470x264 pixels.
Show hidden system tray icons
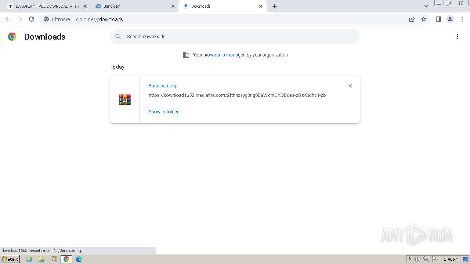click(x=409, y=259)
